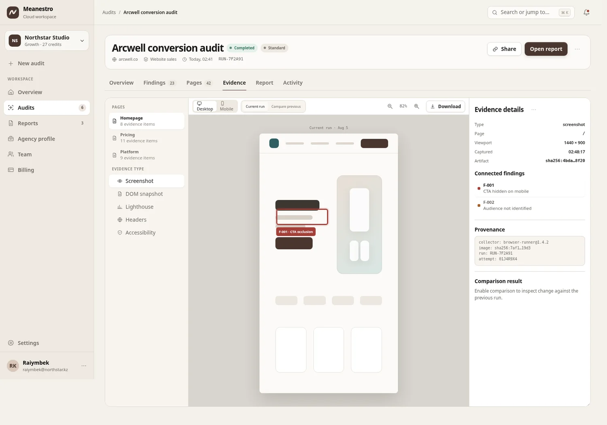Open the notifications bell

[586, 13]
